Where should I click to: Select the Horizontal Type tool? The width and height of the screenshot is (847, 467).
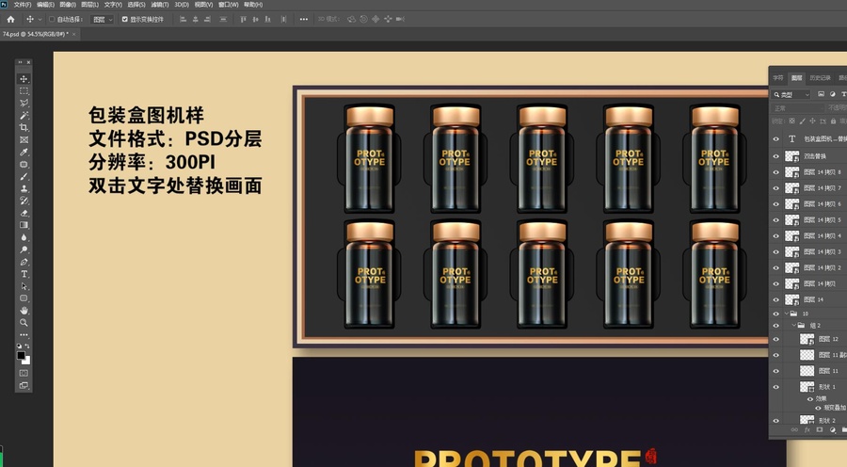[x=24, y=274]
